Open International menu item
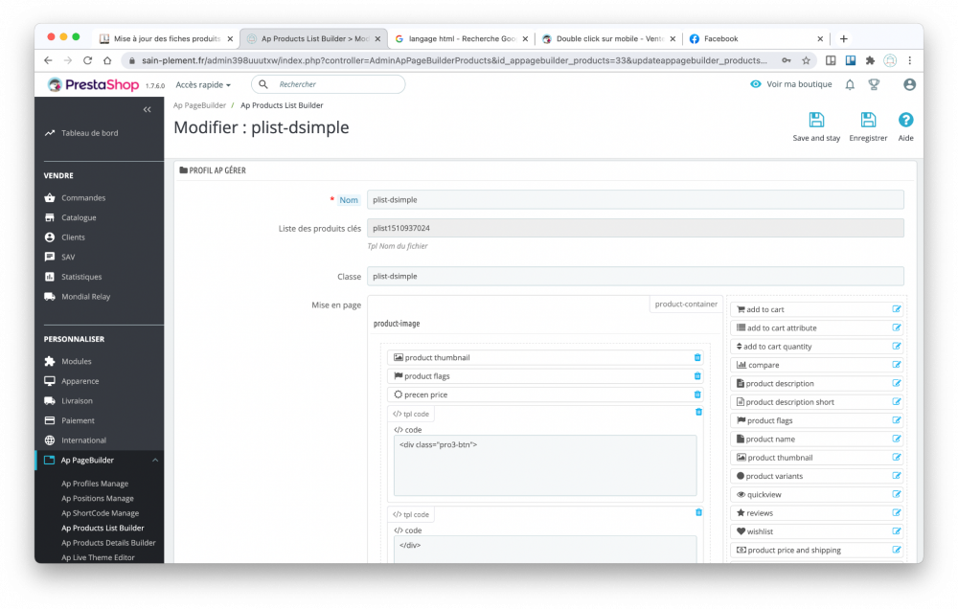 pos(83,440)
